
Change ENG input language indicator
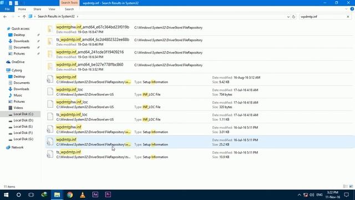tap(319, 195)
